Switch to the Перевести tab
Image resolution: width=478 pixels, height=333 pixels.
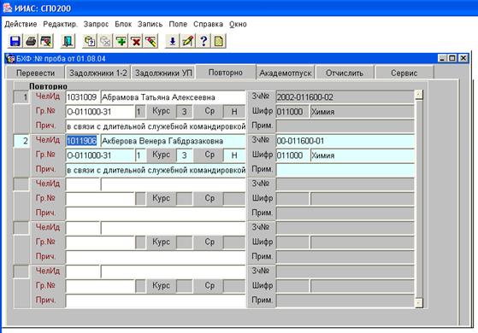(35, 73)
